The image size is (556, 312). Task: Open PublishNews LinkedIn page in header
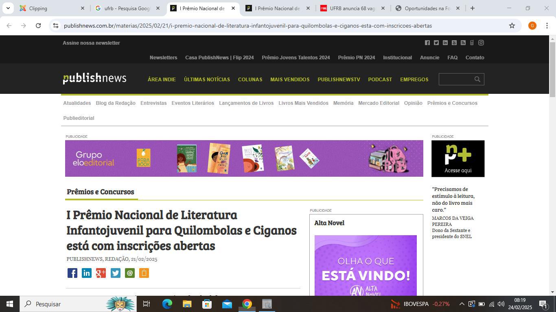pos(445,43)
